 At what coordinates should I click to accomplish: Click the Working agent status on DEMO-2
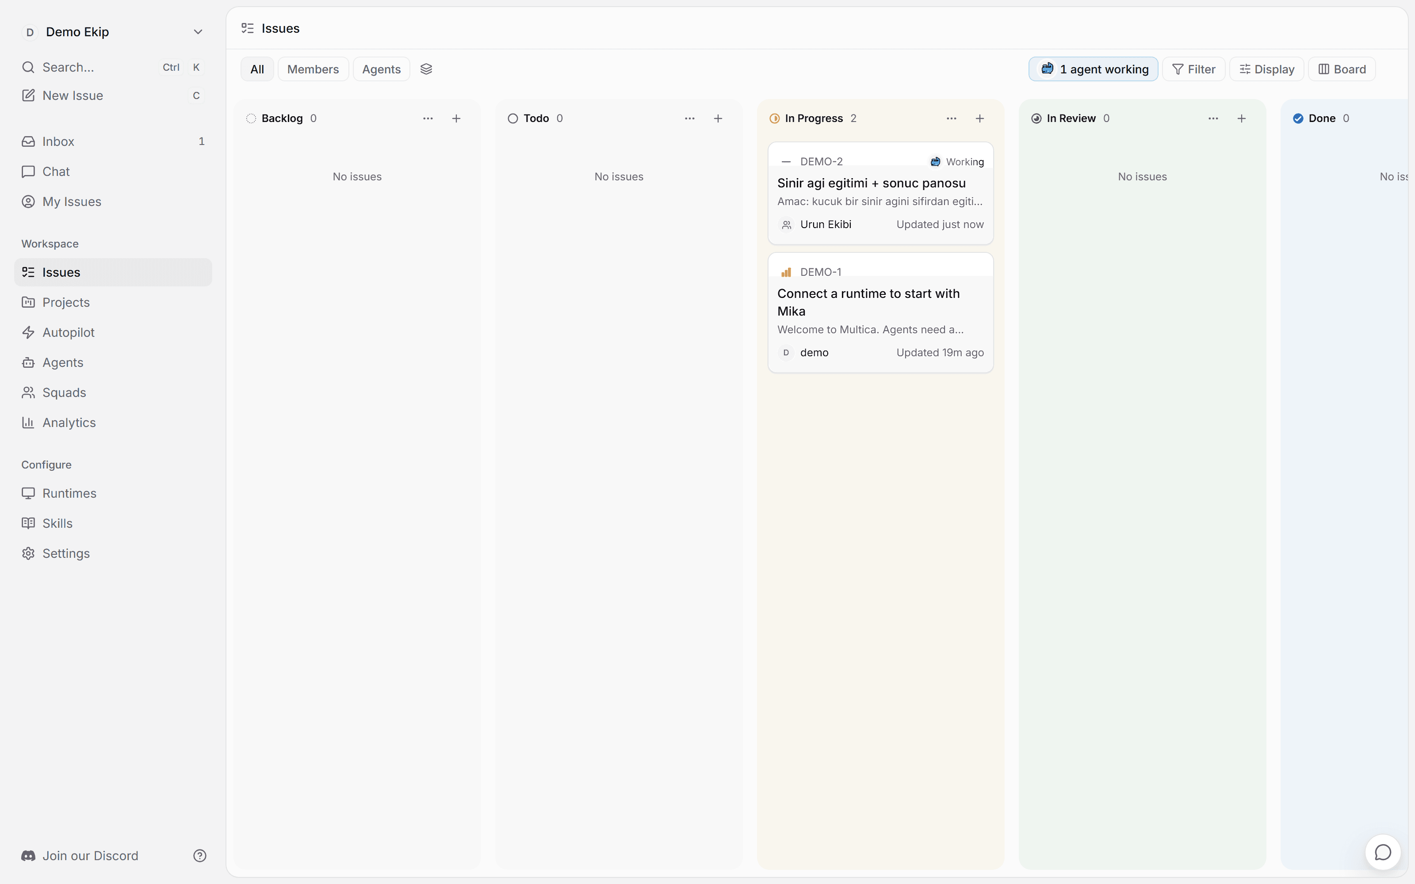[957, 162]
